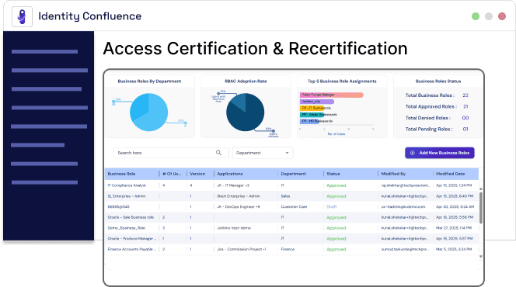Image resolution: width=516 pixels, height=287 pixels.
Task: Click the table scrollbar down arrow
Action: pos(481,257)
